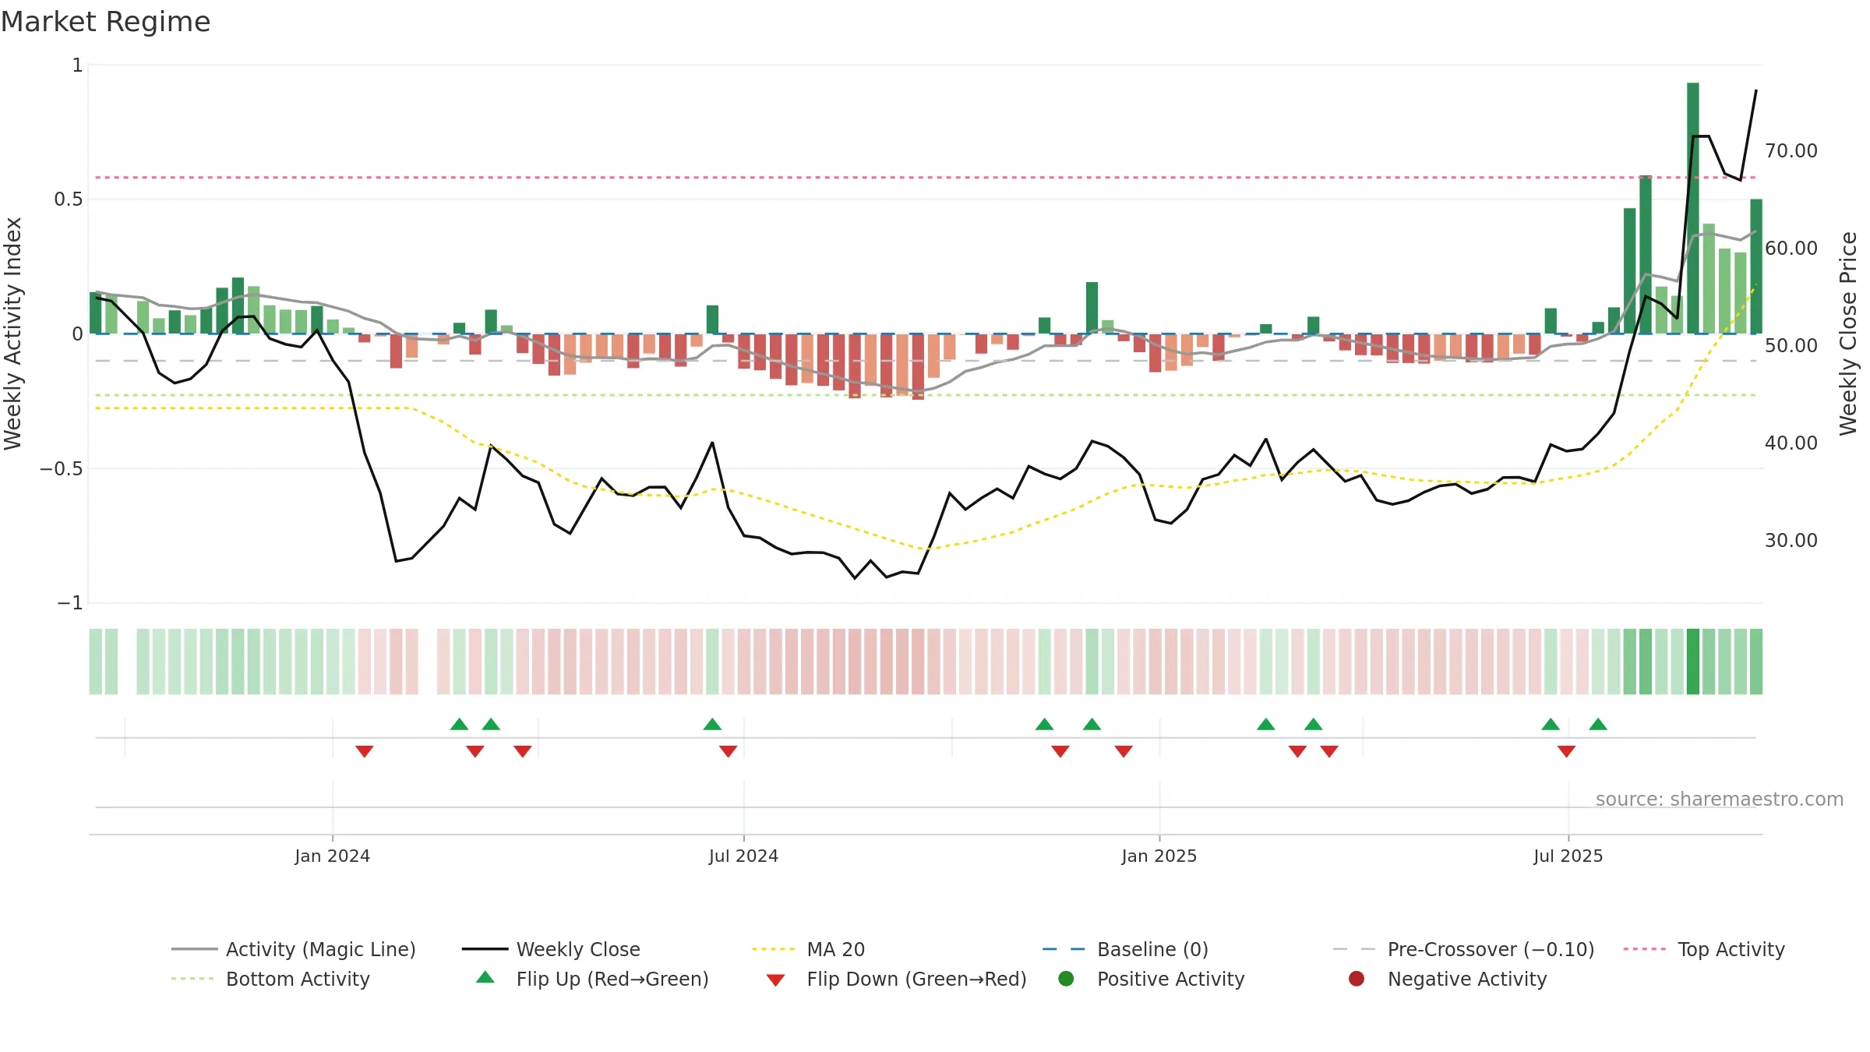Toggle the Weekly Close legend entry
This screenshot has width=1870, height=1052.
[x=551, y=949]
